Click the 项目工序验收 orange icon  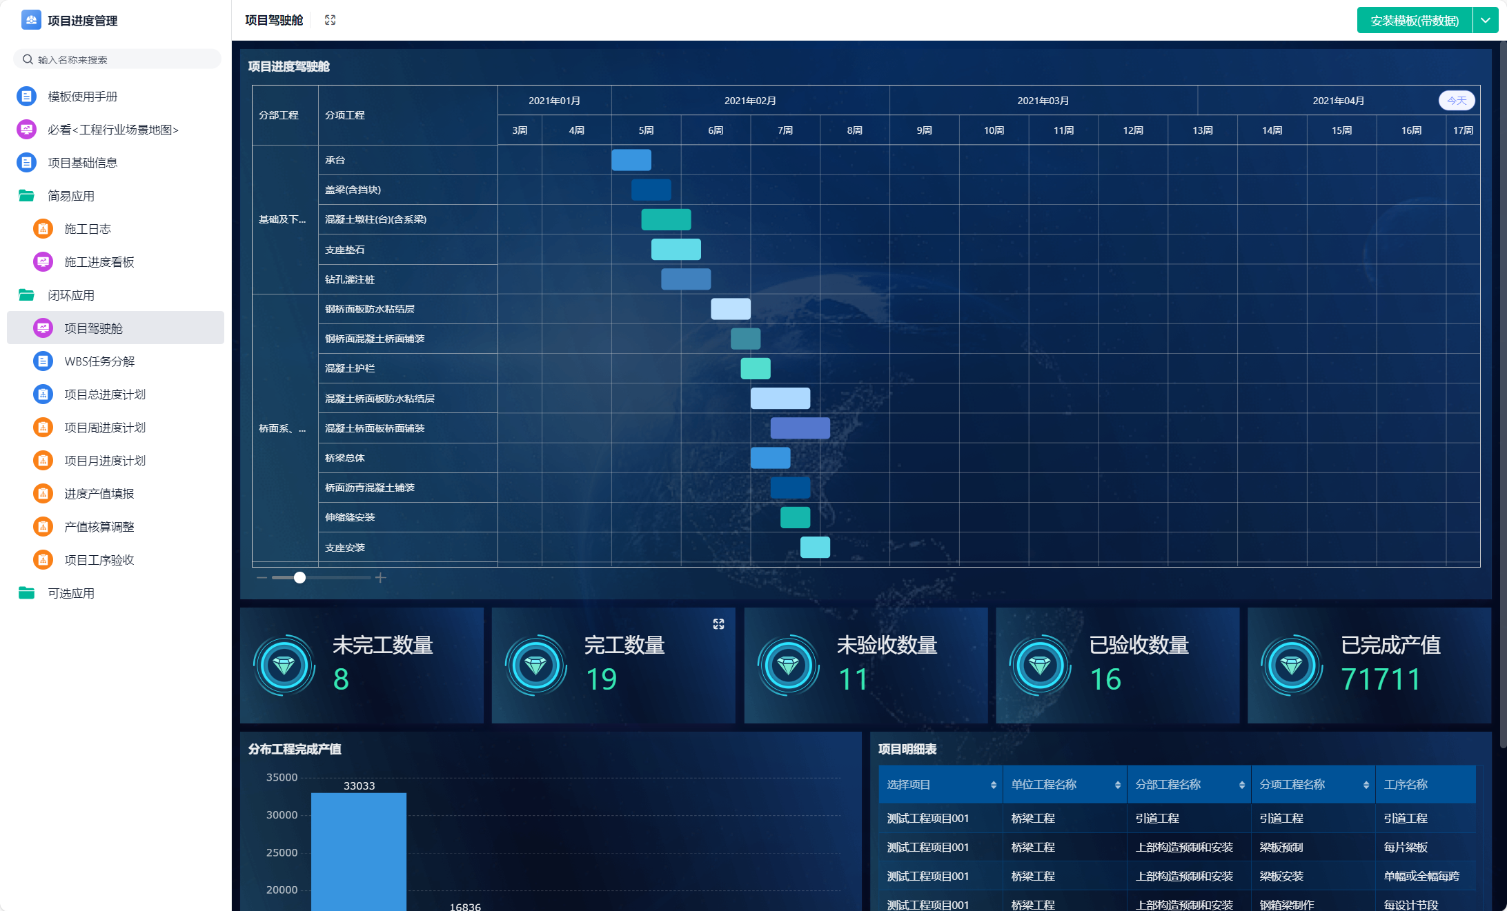point(43,560)
